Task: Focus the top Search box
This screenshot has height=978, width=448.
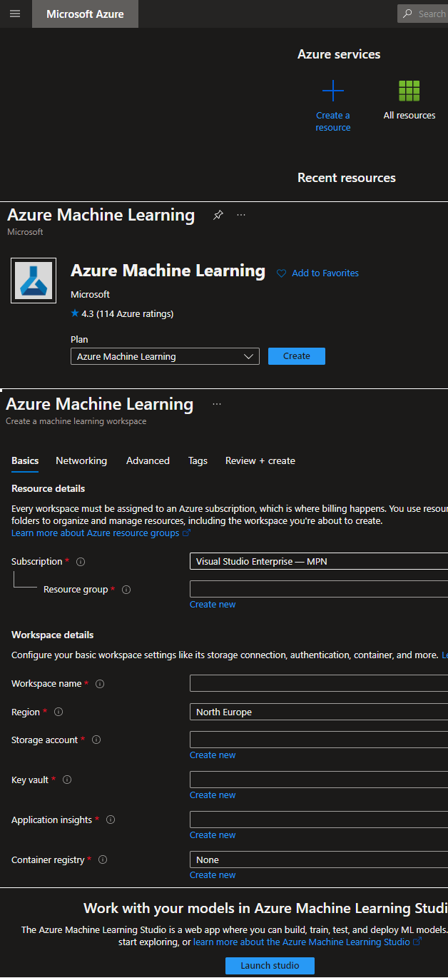Action: tap(422, 14)
